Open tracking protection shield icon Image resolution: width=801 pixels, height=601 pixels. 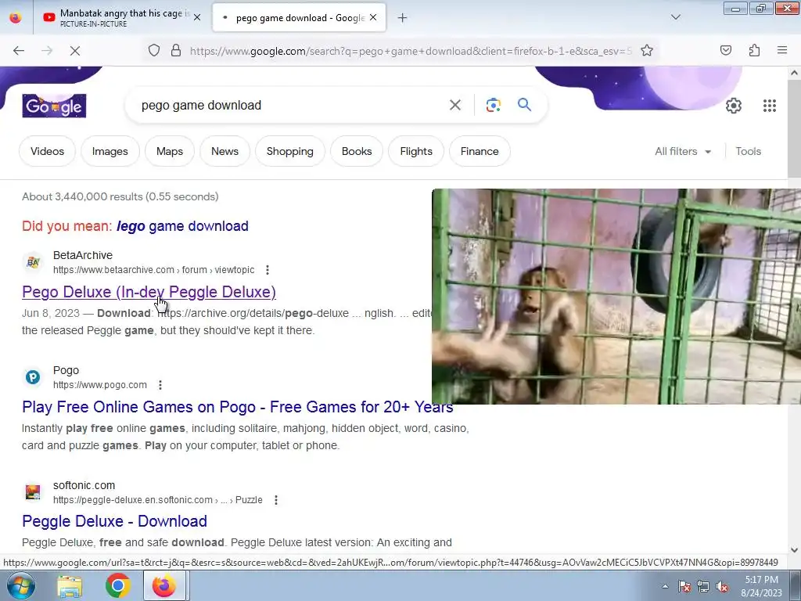click(154, 50)
